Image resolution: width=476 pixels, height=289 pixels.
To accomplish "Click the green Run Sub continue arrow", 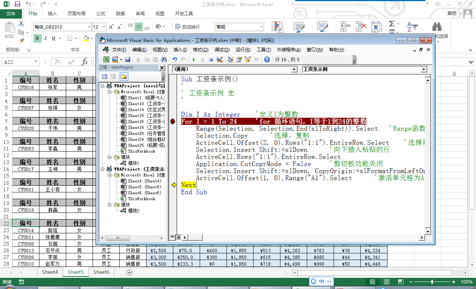I will [x=194, y=59].
